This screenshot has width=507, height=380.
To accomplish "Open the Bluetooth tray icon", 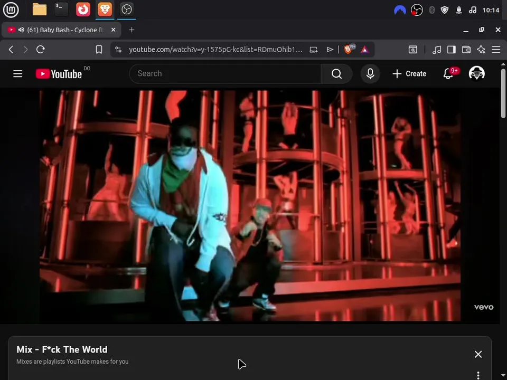I will (x=431, y=11).
